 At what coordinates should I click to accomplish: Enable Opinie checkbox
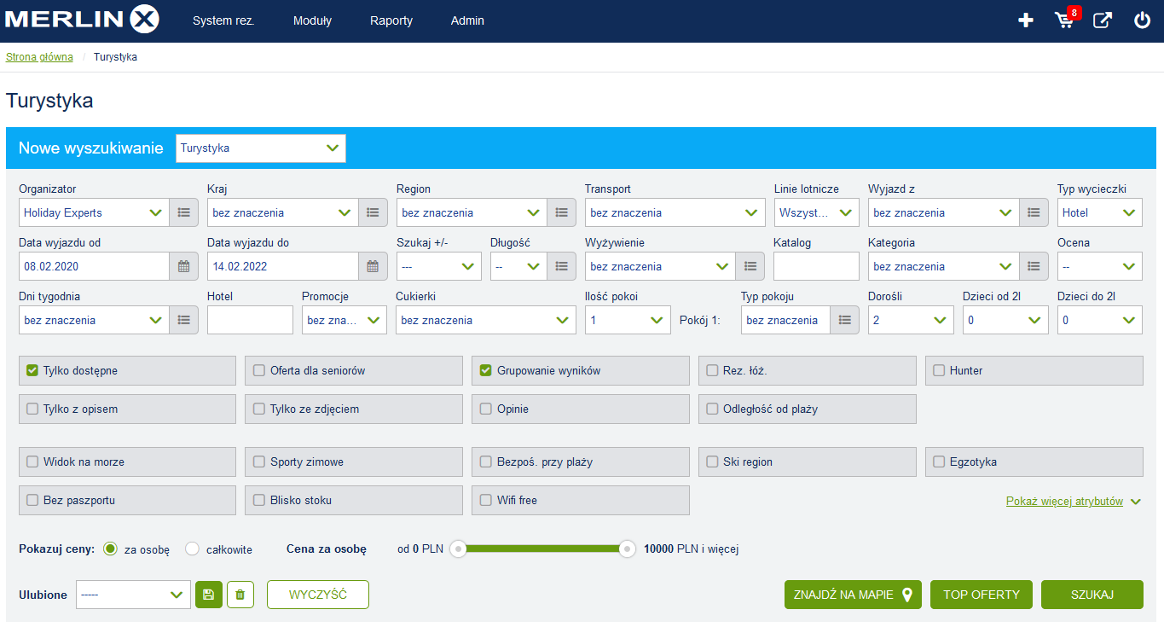tap(486, 409)
